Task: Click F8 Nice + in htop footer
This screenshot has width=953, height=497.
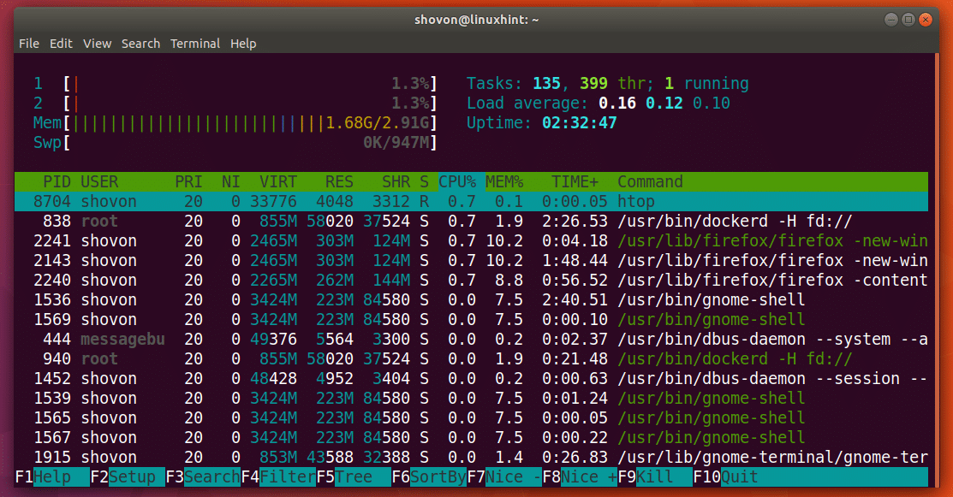Action: click(x=580, y=477)
